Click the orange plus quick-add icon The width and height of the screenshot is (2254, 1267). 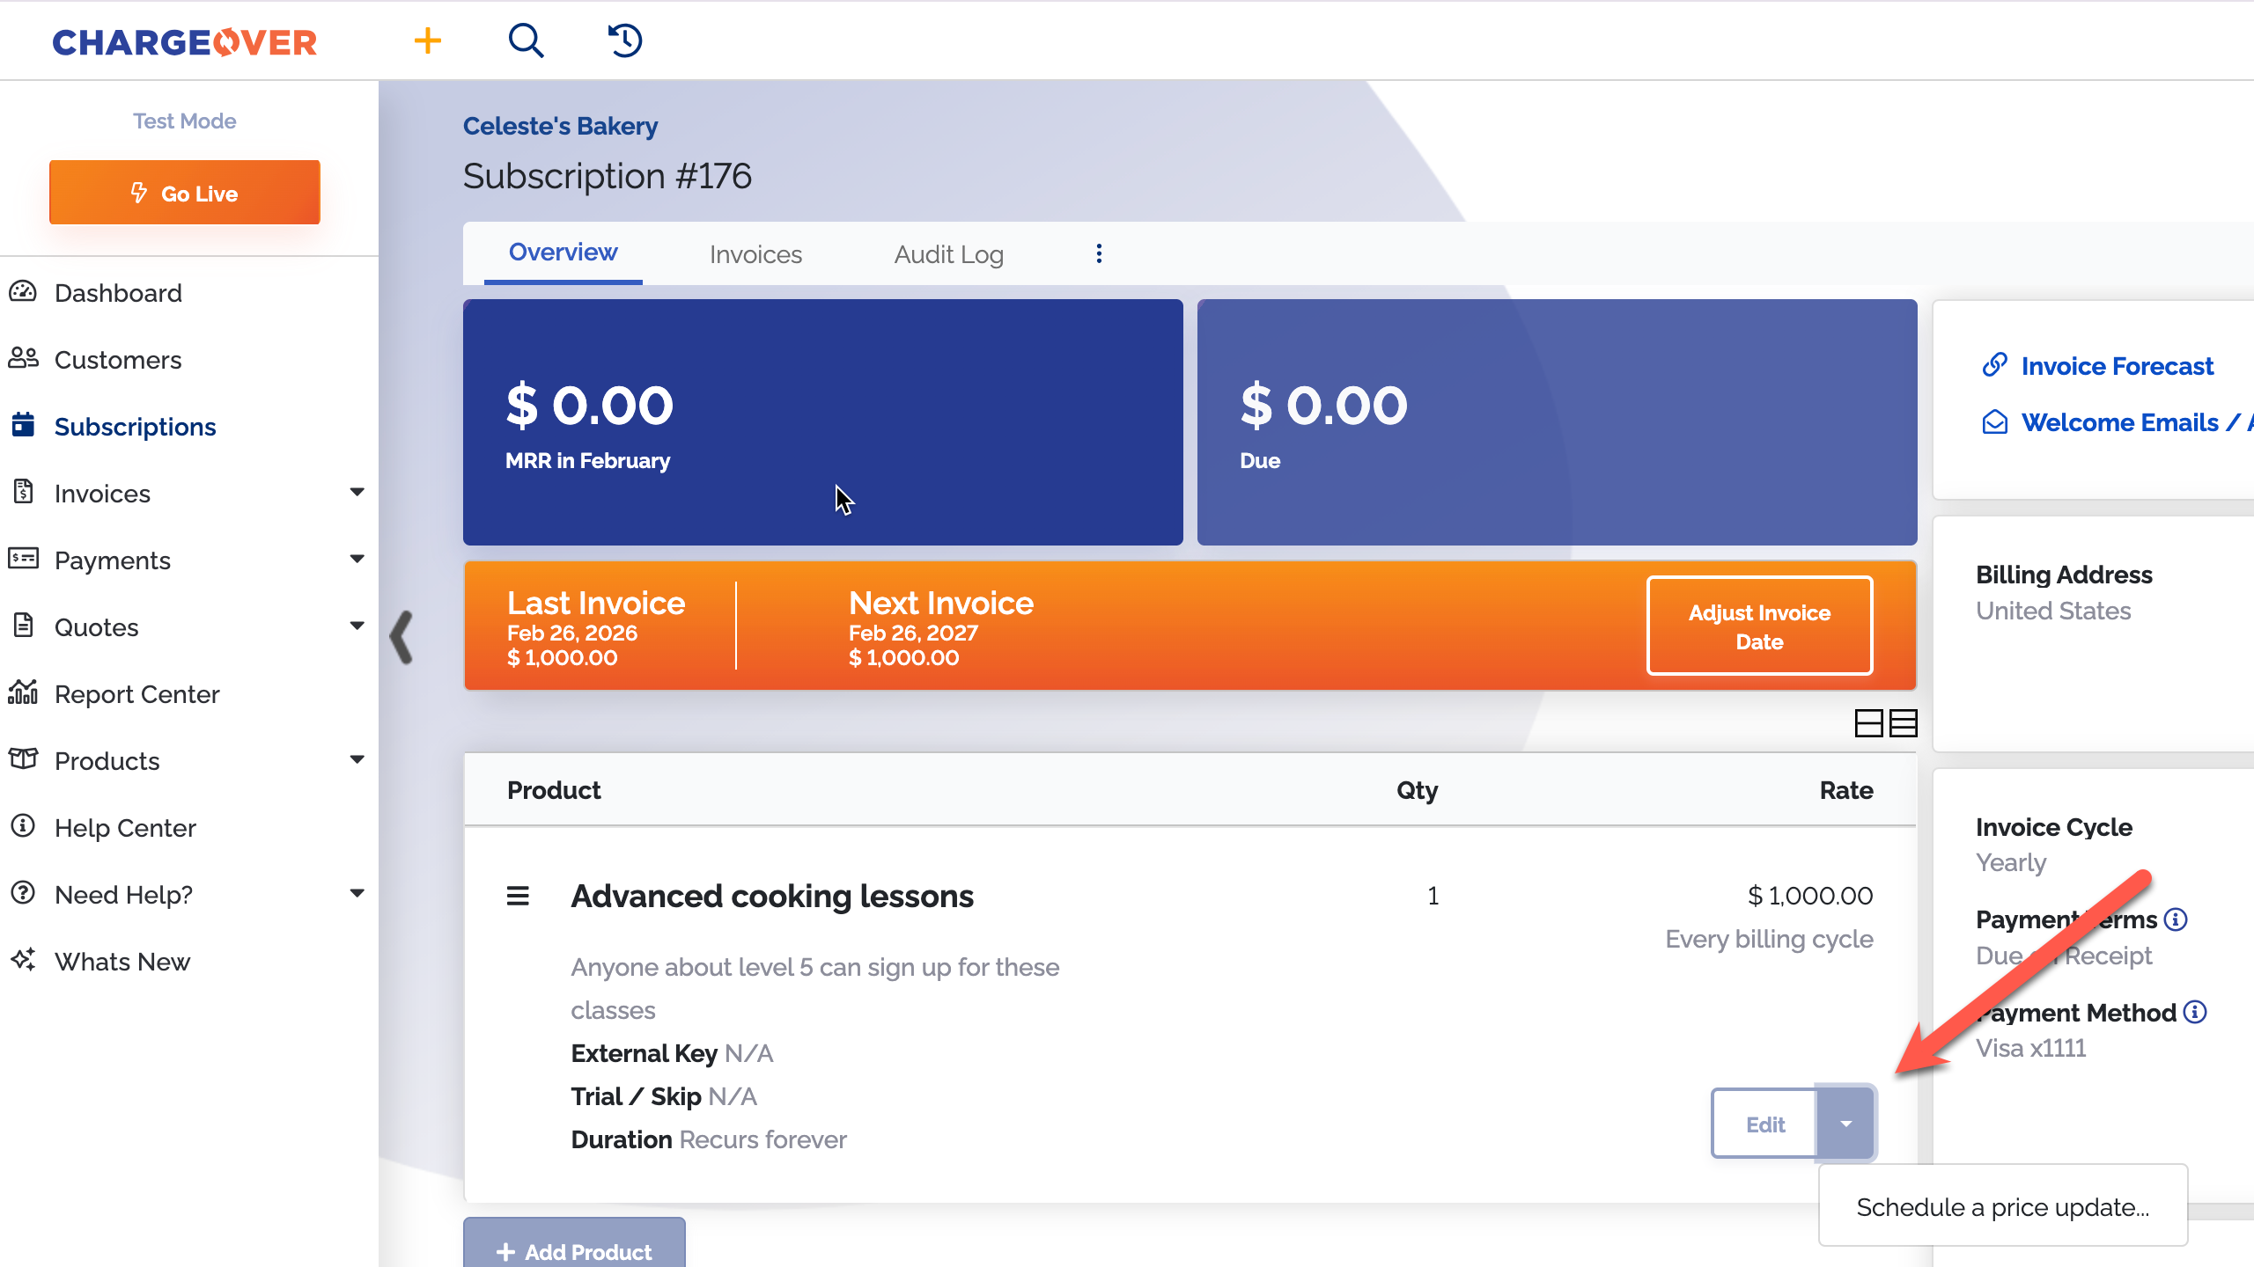[428, 40]
